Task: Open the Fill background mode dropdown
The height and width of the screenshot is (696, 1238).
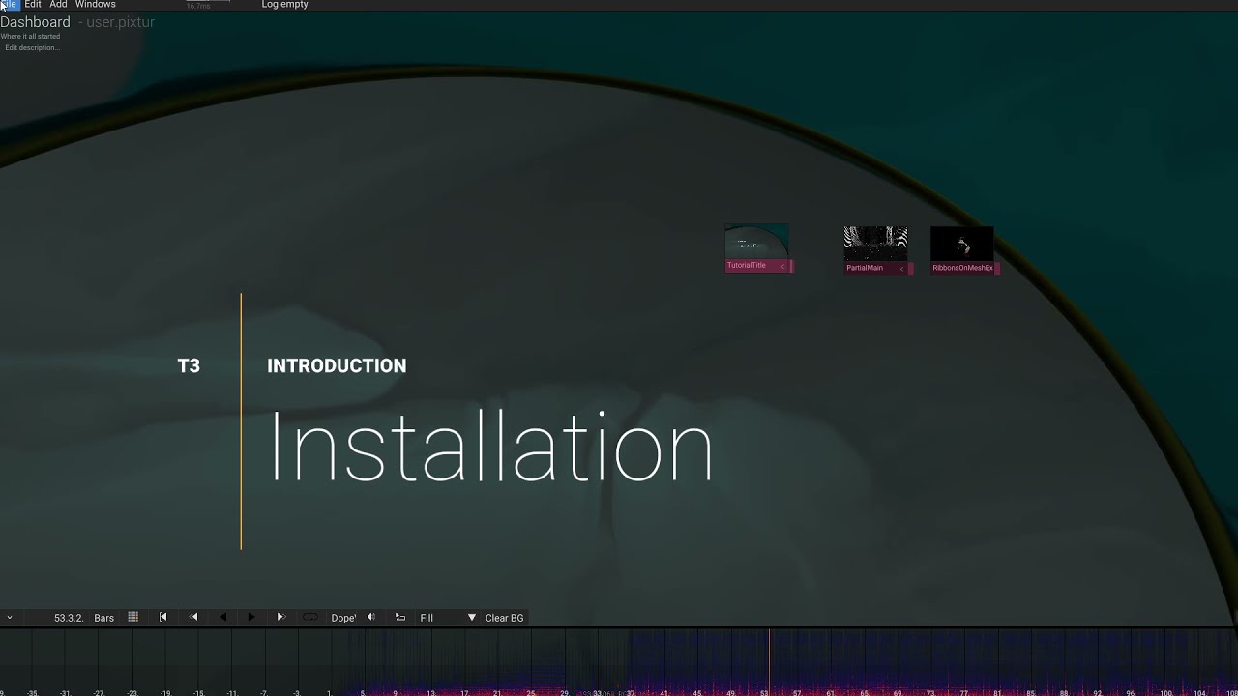Action: [448, 618]
